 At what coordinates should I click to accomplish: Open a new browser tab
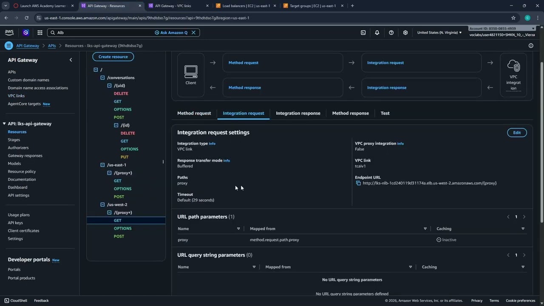coord(352,6)
